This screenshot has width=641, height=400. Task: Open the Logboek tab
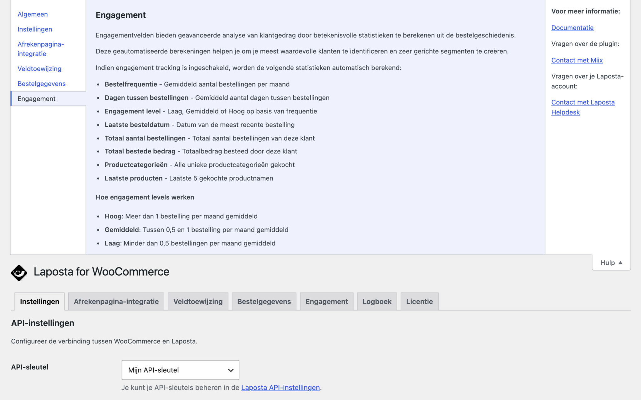377,302
